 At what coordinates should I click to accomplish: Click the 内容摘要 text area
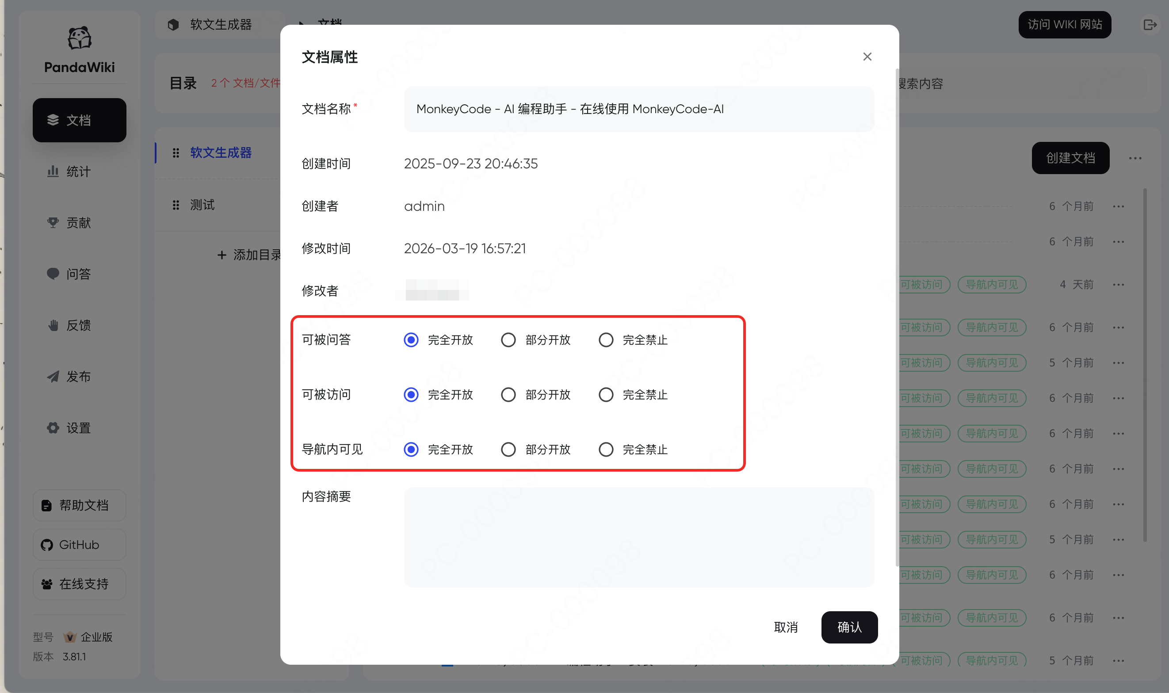[x=638, y=537]
